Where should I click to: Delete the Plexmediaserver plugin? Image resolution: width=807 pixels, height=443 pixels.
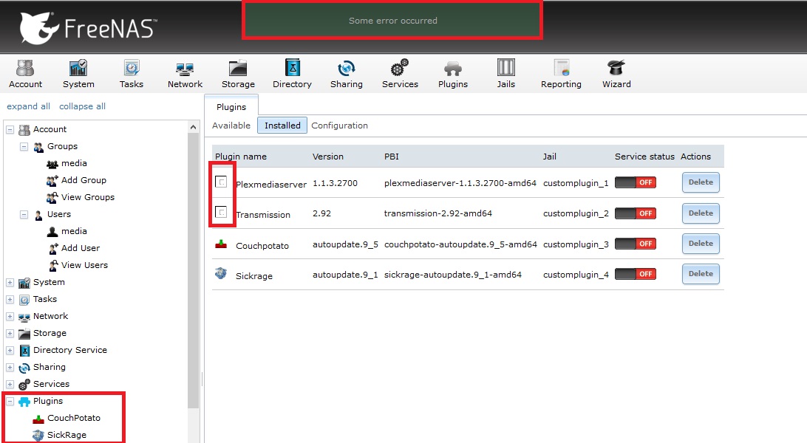701,182
